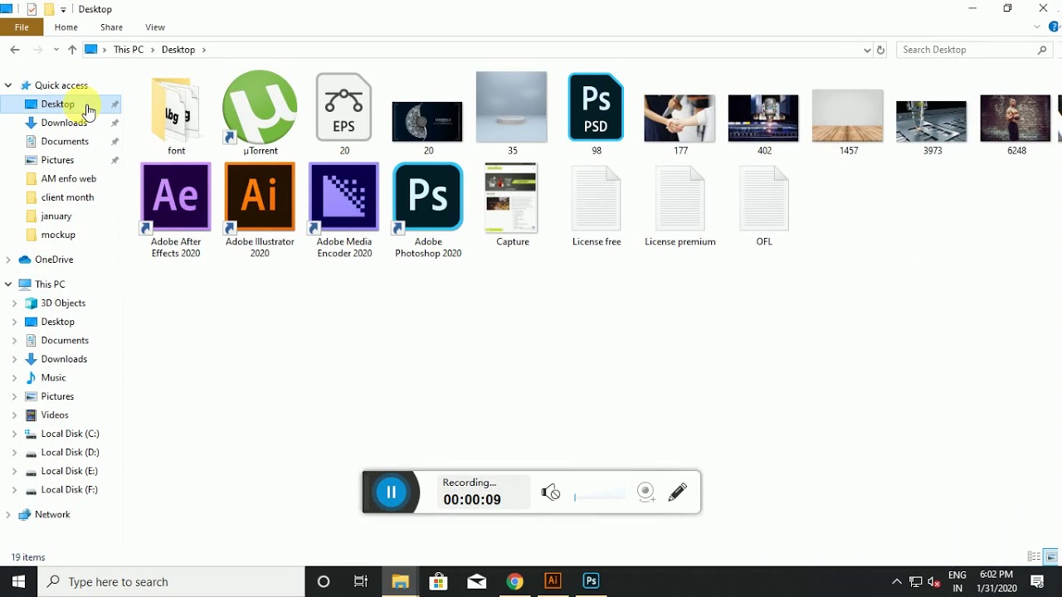Expand the ribbon with the chevron
Viewport: 1062px width, 597px height.
point(1037,27)
